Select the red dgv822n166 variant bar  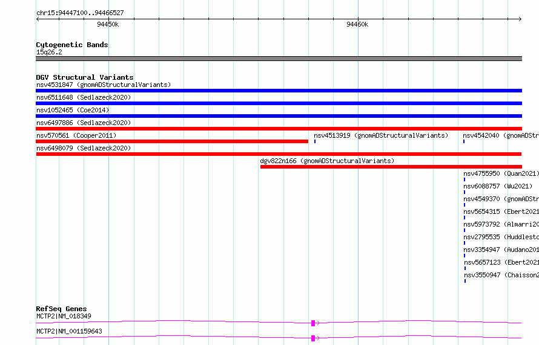tap(391, 167)
